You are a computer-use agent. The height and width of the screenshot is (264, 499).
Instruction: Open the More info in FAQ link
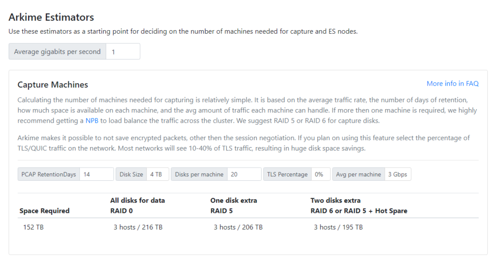point(452,84)
